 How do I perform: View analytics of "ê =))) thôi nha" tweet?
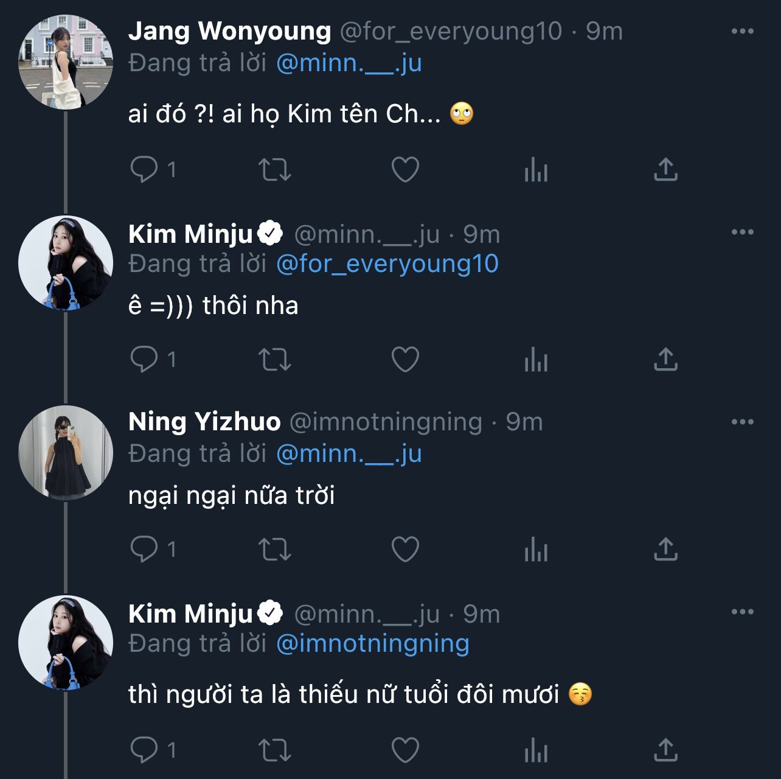pos(536,360)
